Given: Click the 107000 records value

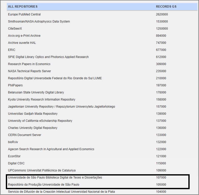Looking at the screenshot, I should tap(161, 178).
